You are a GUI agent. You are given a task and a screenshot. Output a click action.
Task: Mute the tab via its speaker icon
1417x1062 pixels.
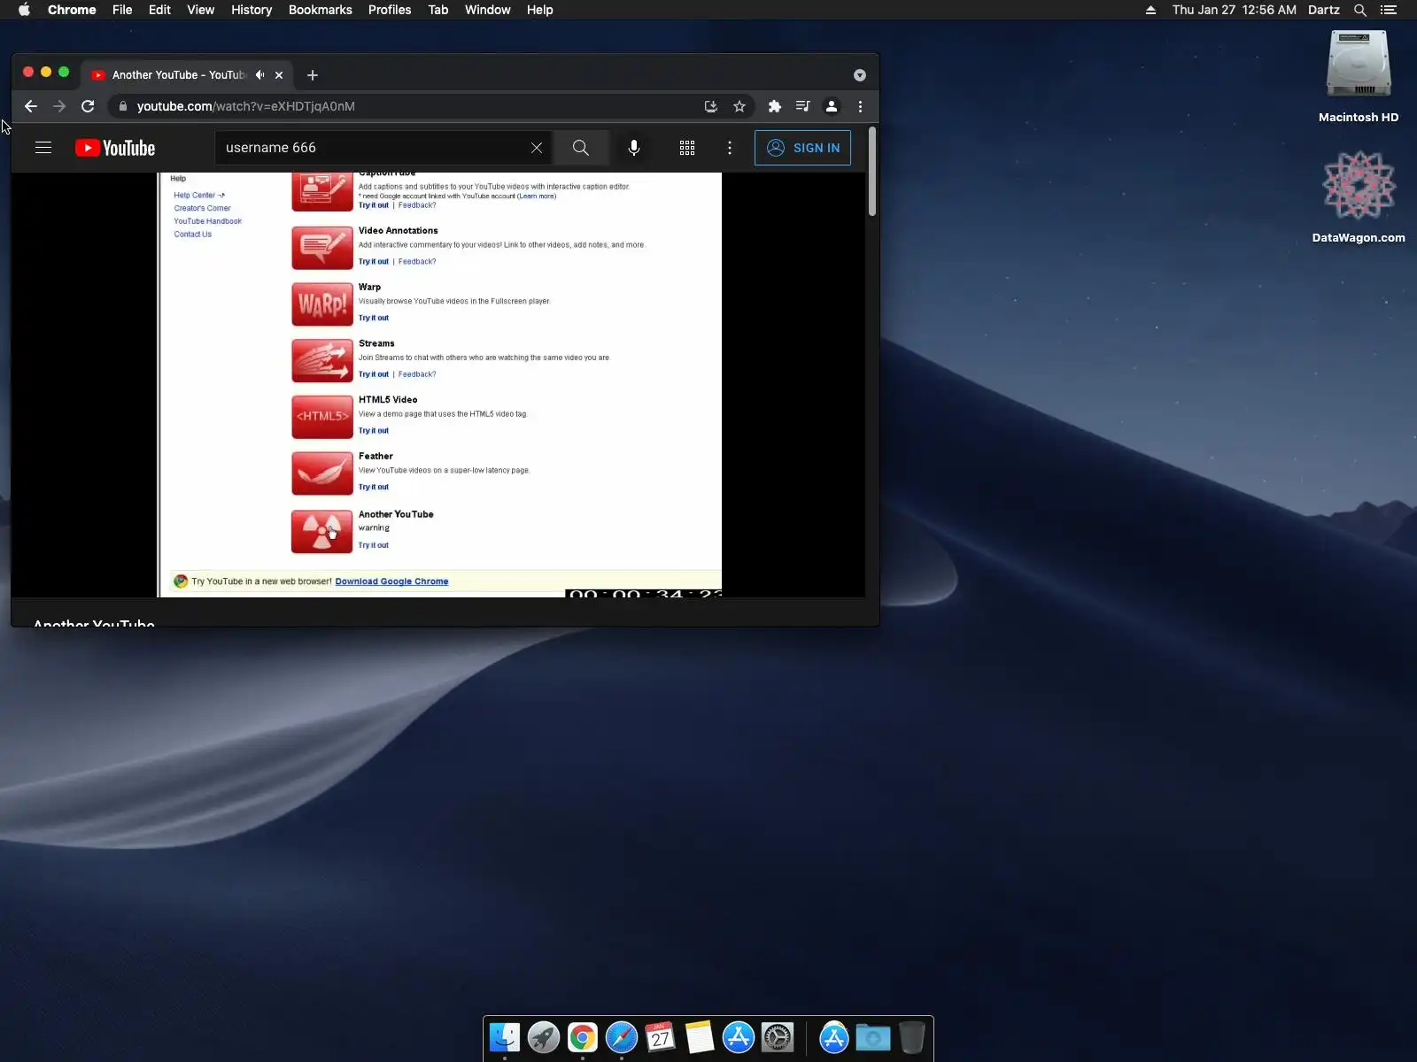coord(259,75)
